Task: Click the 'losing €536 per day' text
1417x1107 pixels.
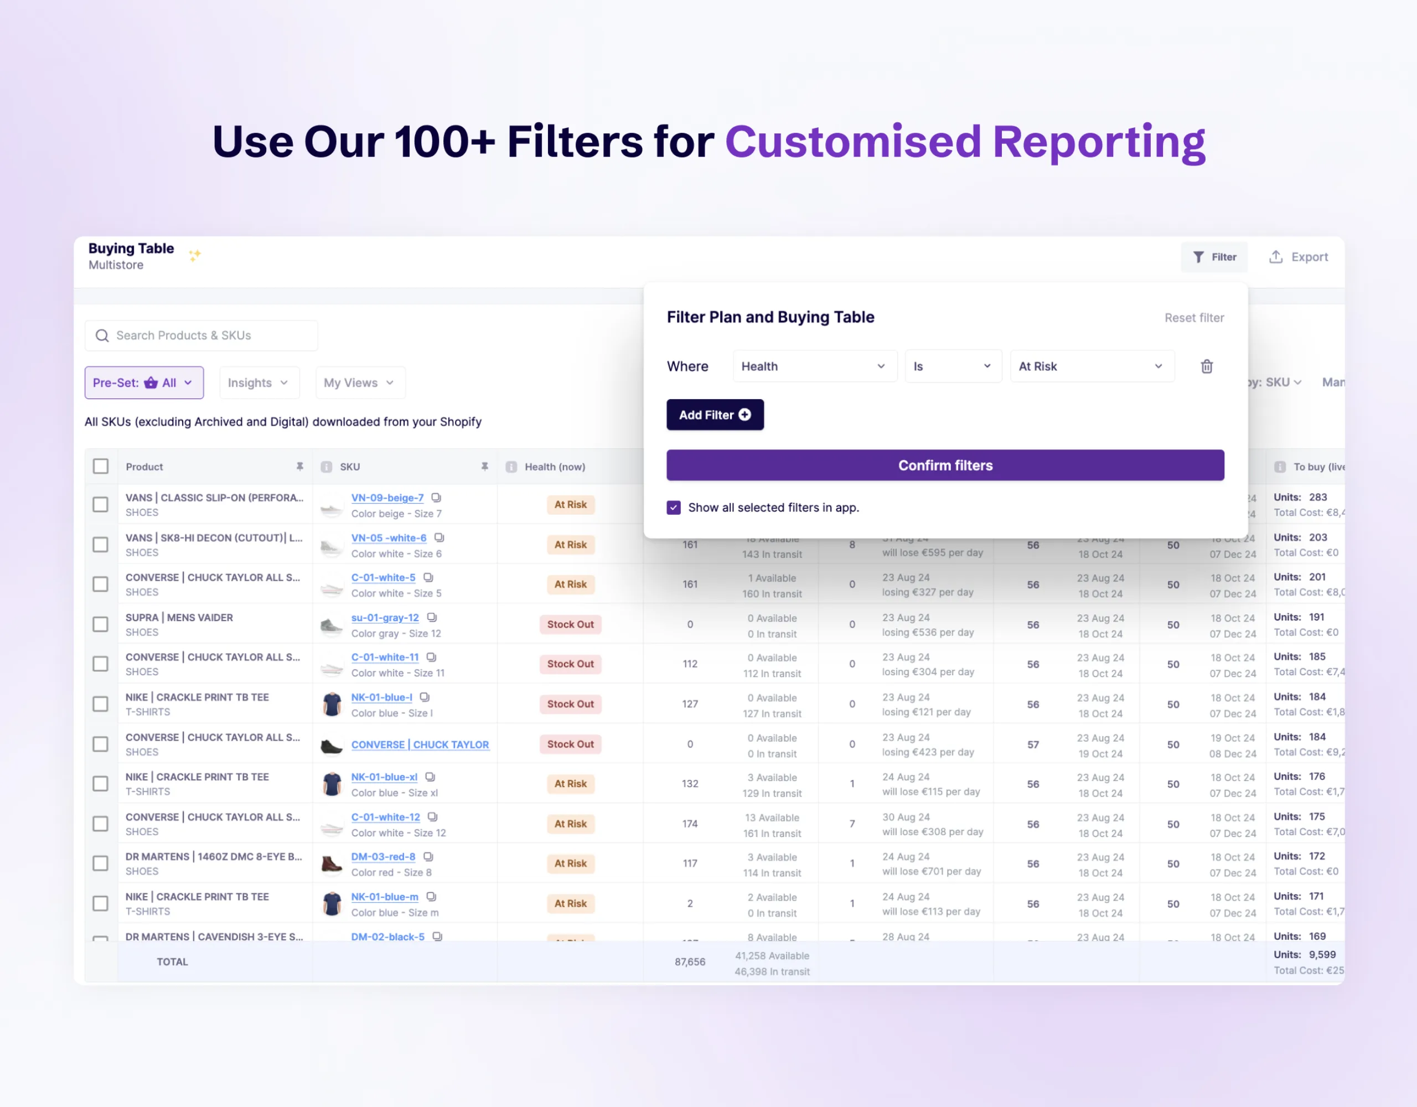Action: tap(928, 633)
